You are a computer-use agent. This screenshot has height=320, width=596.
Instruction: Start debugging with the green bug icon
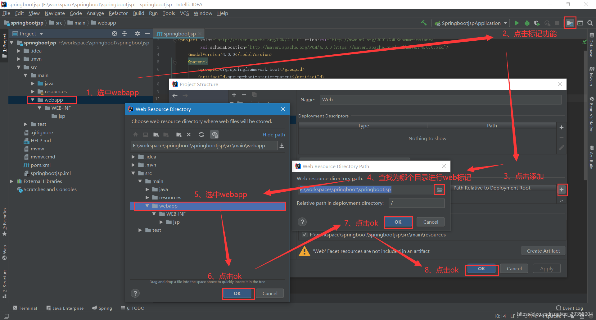click(527, 23)
